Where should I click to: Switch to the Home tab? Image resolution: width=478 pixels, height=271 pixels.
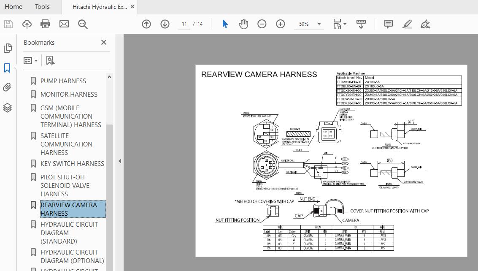tap(14, 7)
